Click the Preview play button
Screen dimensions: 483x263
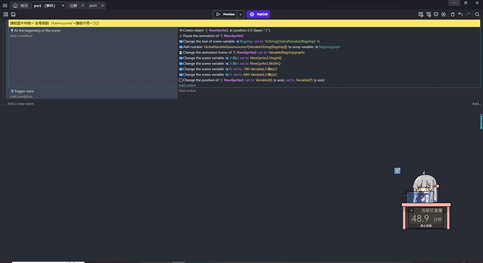point(225,14)
